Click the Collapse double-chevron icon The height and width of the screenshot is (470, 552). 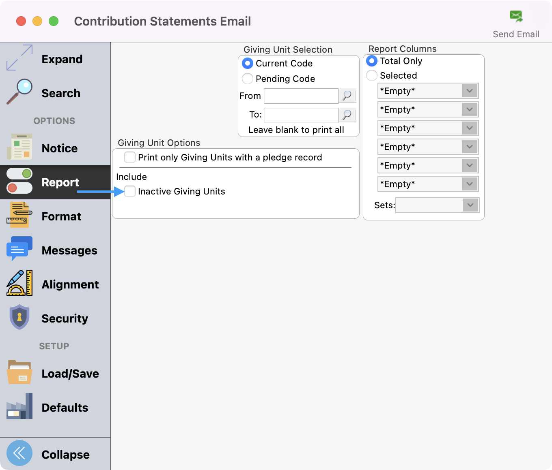click(x=19, y=453)
